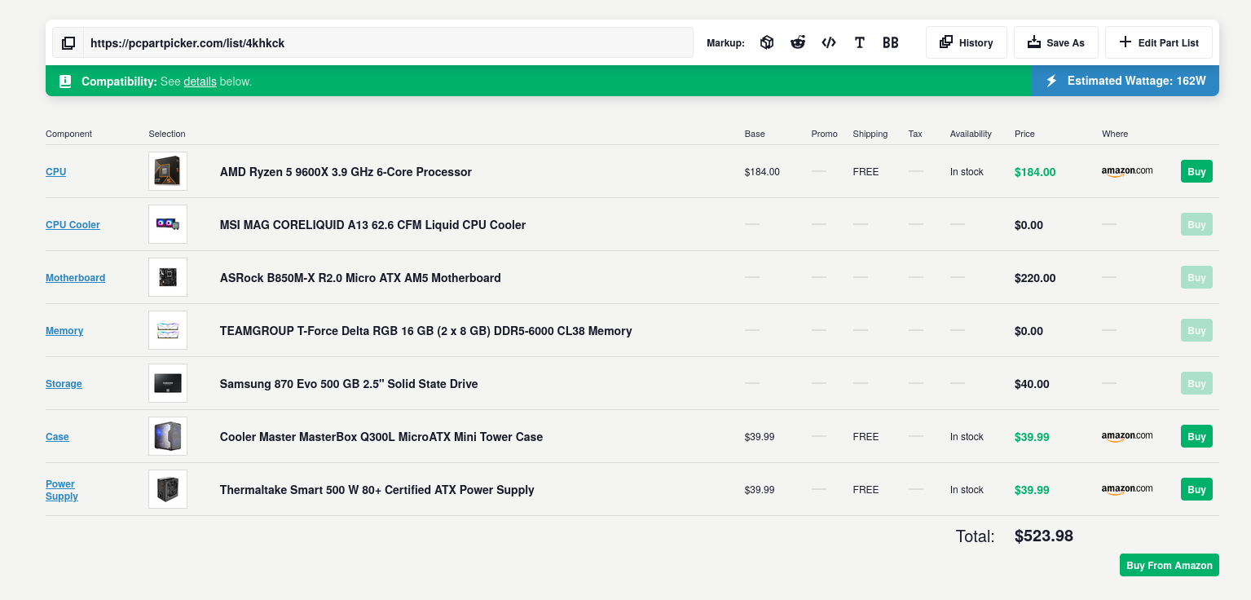The image size is (1251, 600).
Task: Open the Case component link
Action: click(x=57, y=437)
